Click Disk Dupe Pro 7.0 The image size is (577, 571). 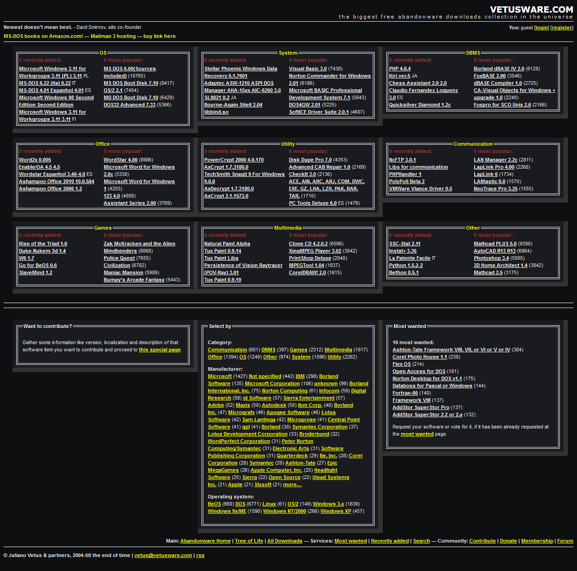310,160
